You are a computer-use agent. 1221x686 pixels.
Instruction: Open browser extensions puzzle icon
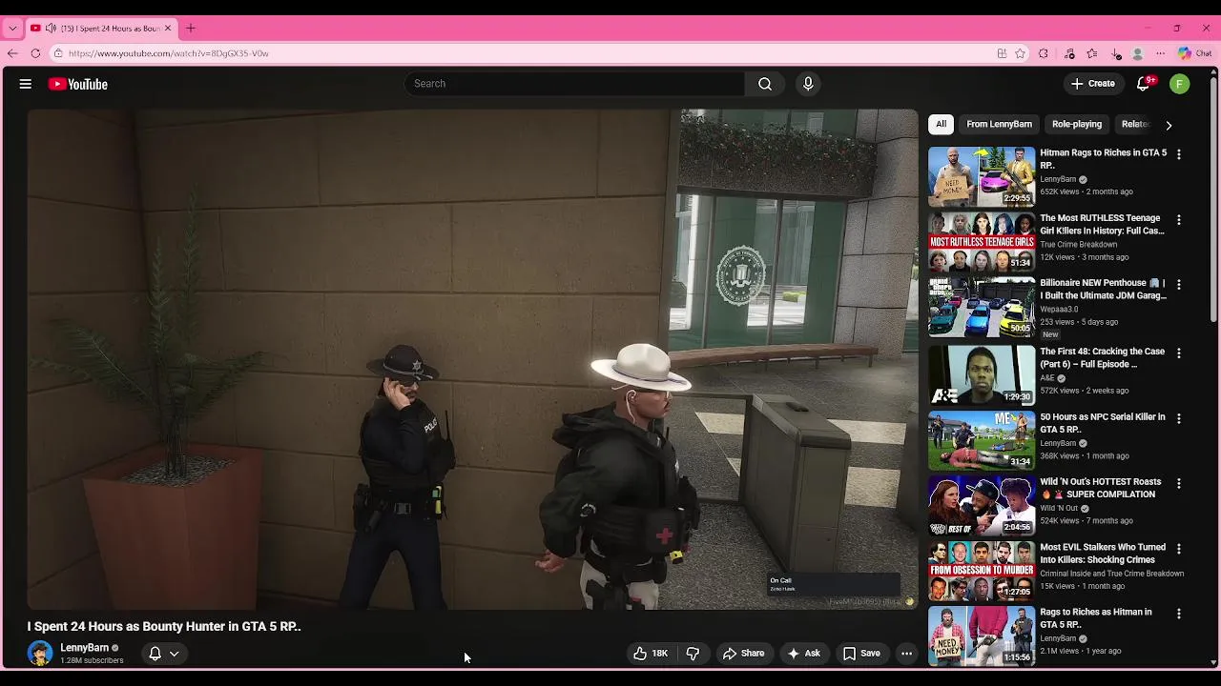click(1044, 53)
